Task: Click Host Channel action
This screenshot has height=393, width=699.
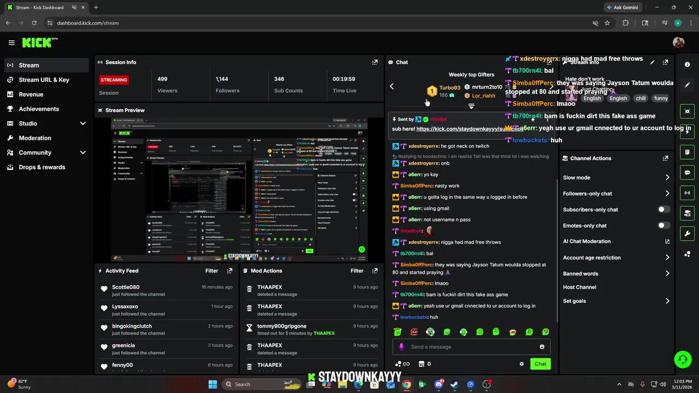Action: point(579,287)
